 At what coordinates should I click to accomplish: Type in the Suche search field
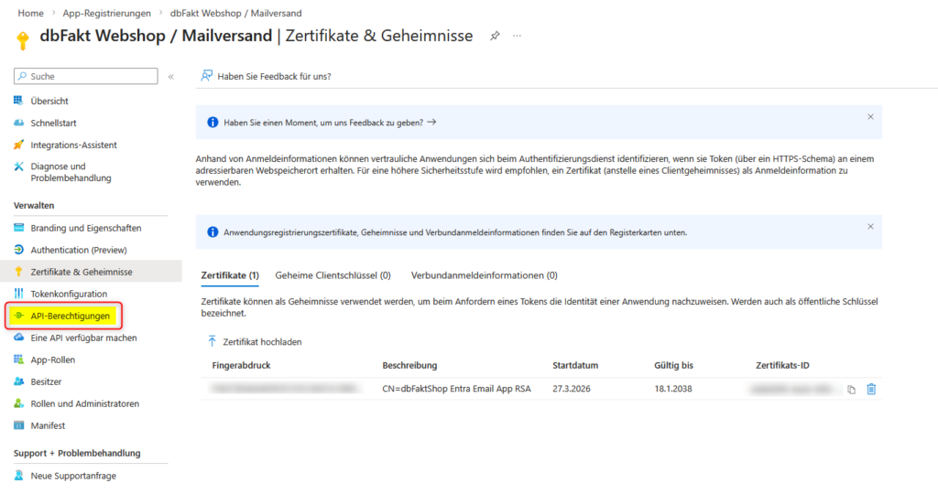click(x=90, y=77)
